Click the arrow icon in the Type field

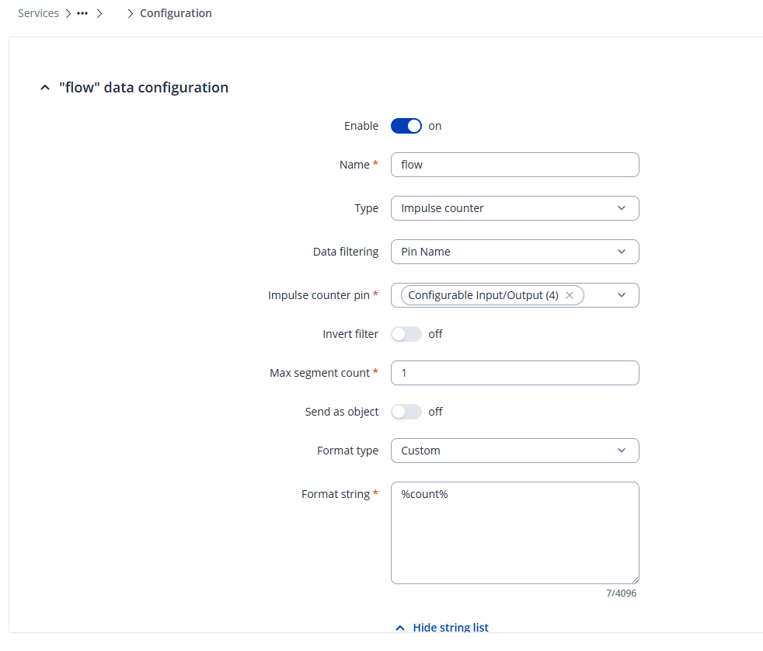pos(621,208)
